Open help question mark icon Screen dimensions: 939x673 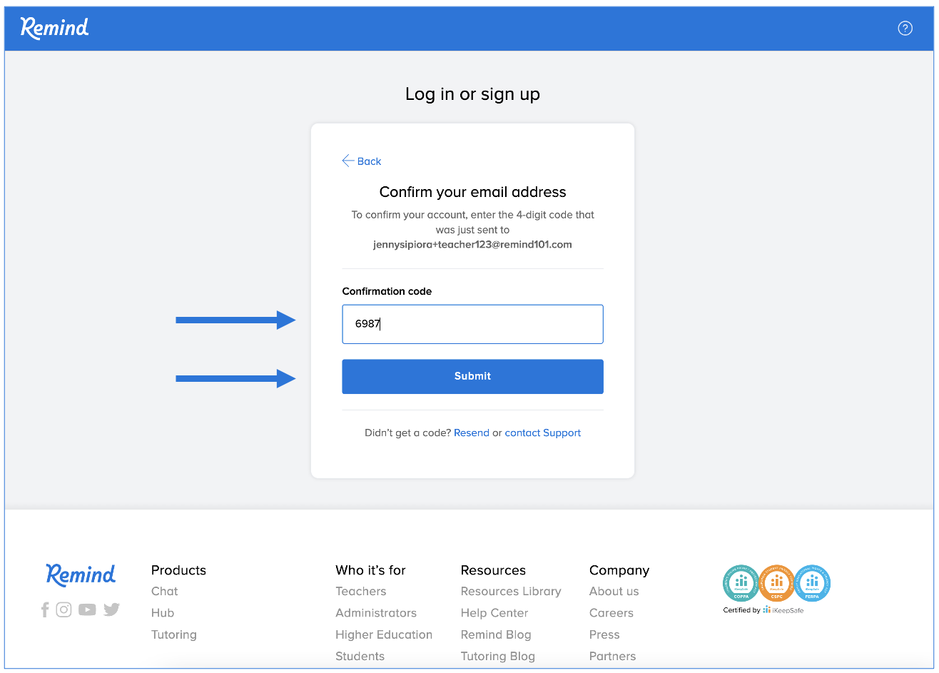905,29
